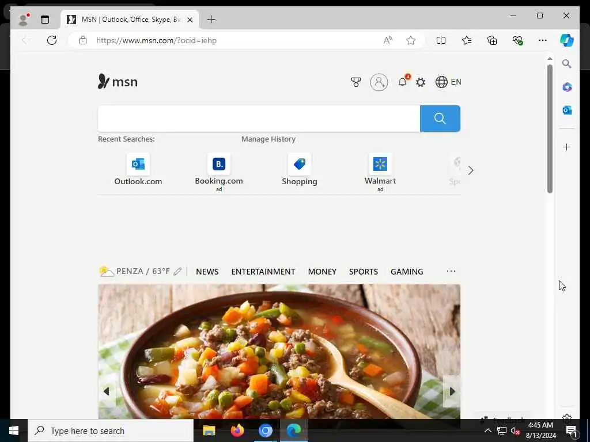Open the Outlook.com shortcut
This screenshot has width=590, height=442.
(138, 170)
